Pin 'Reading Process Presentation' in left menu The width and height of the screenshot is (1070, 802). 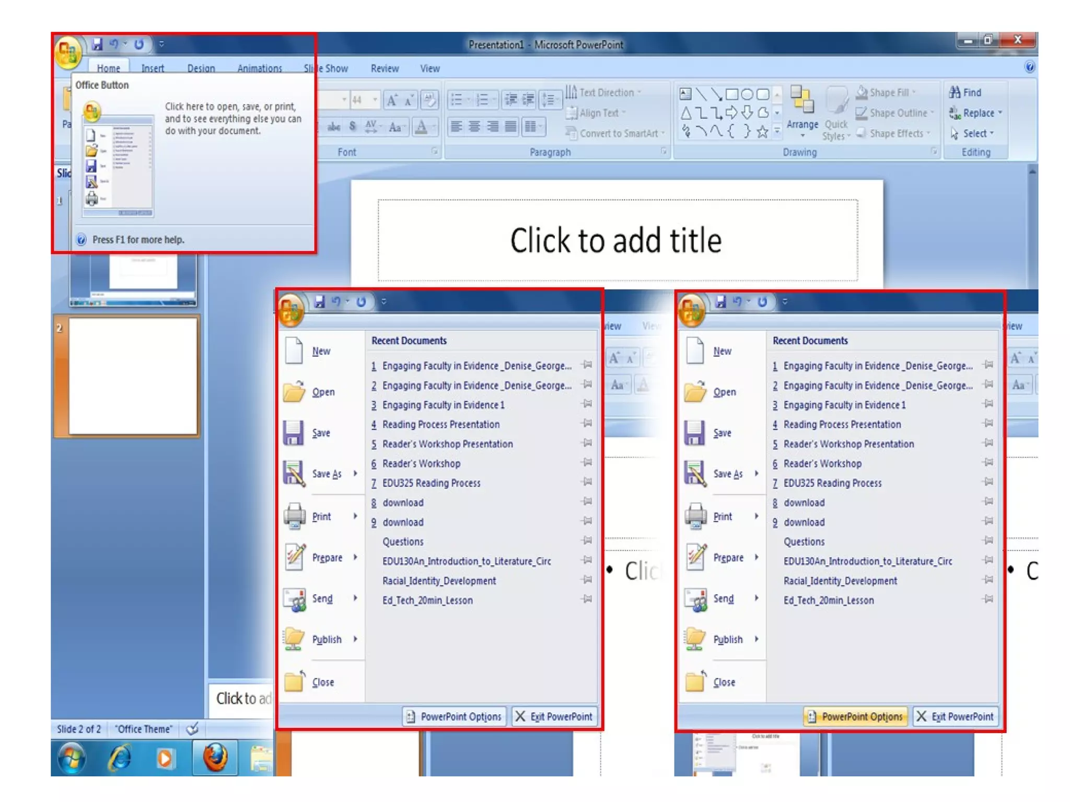tap(587, 424)
